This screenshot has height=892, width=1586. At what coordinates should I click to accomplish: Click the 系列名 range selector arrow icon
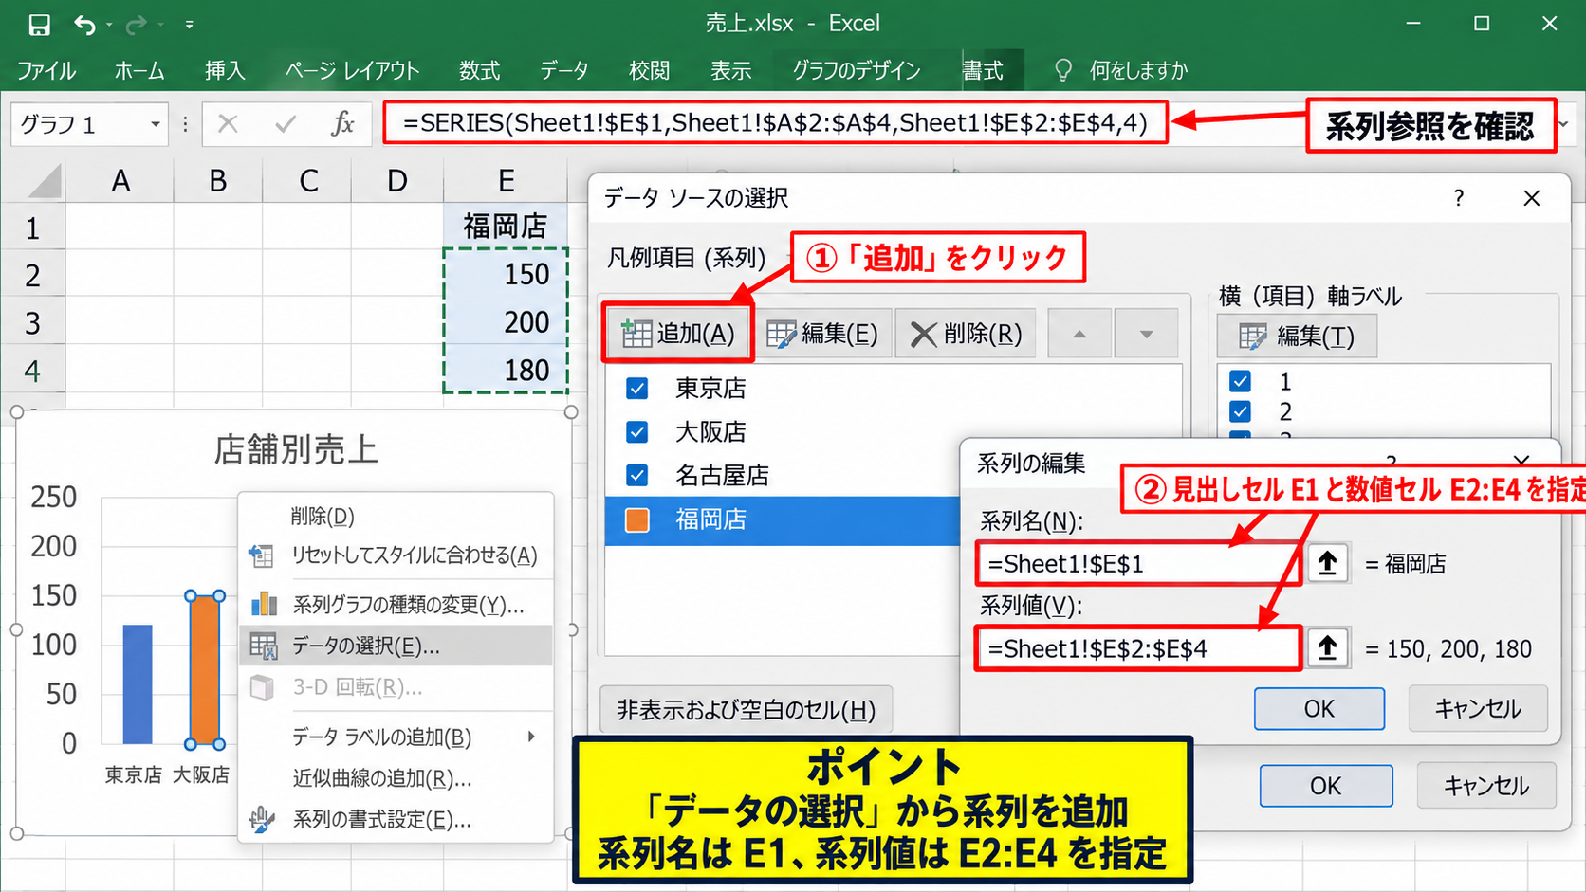1327,564
